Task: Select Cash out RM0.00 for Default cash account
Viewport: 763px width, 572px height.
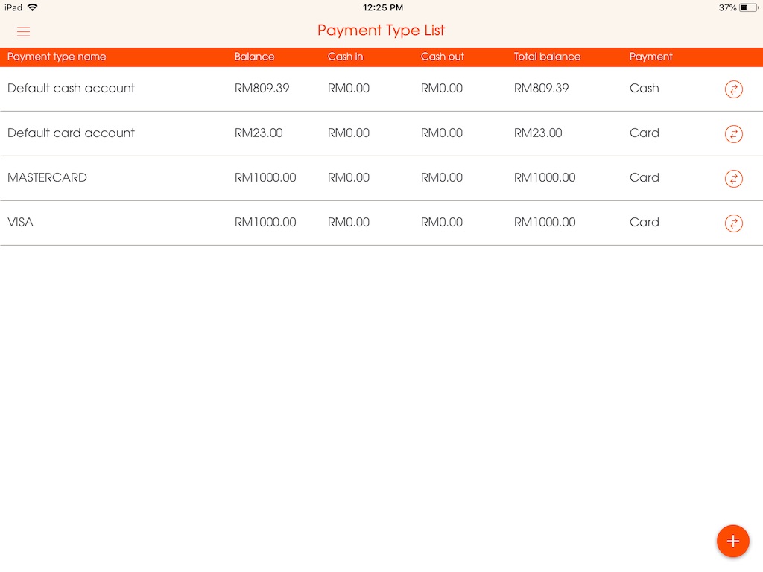Action: pos(441,88)
